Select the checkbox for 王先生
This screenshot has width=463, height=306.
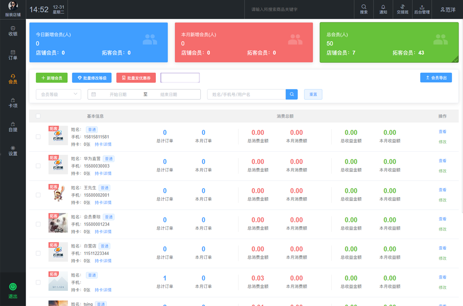[x=38, y=195]
